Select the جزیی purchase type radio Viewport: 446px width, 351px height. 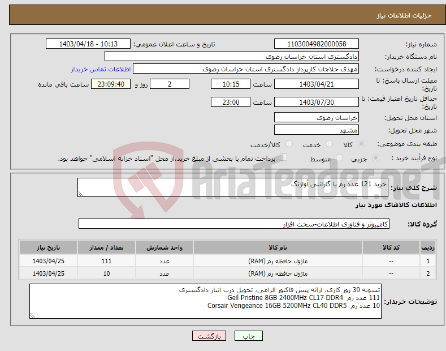[375, 158]
